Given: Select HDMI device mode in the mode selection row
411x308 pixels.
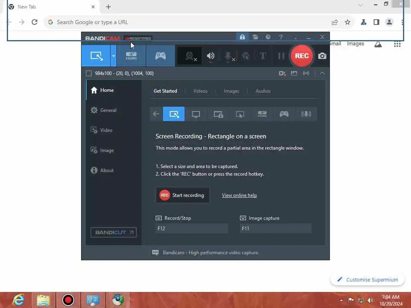Looking at the screenshot, I should click(x=262, y=114).
